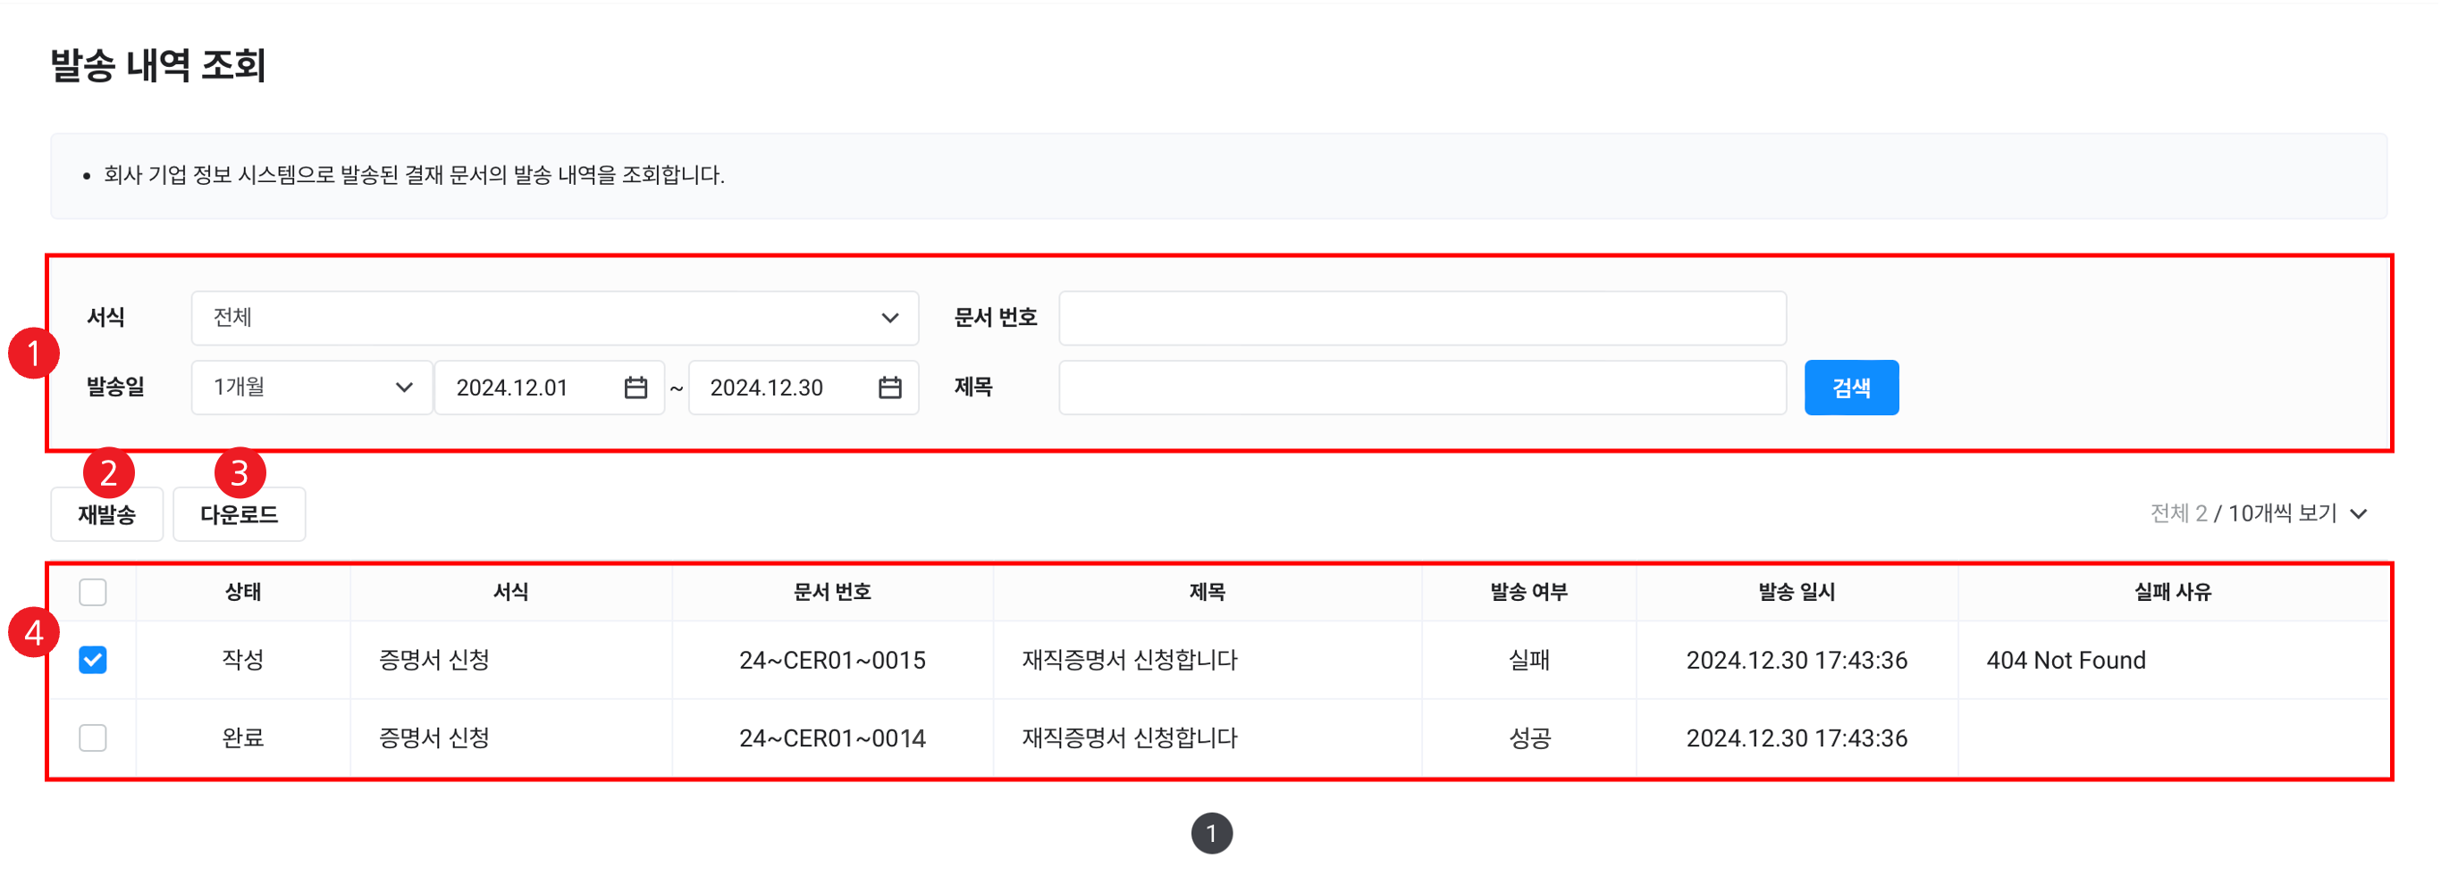Click the 재발송 button
Image resolution: width=2441 pixels, height=875 pixels.
point(107,514)
